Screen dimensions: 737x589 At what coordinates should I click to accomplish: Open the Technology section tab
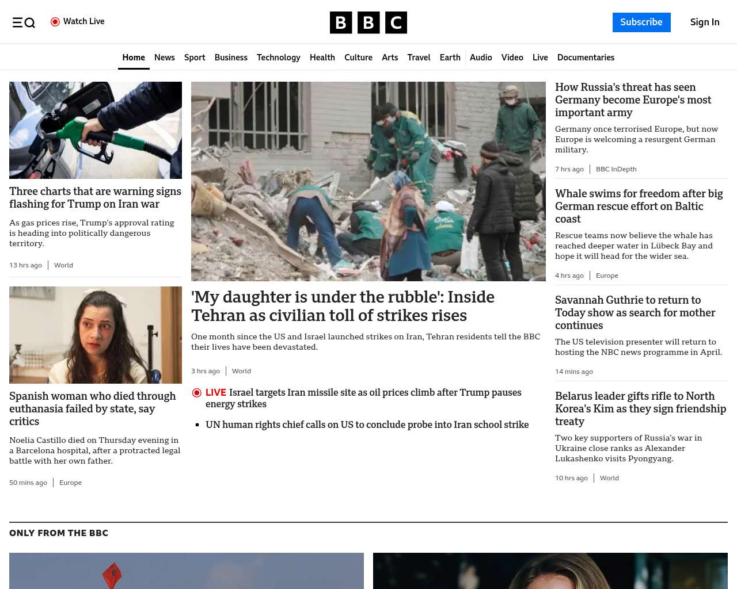(x=278, y=58)
